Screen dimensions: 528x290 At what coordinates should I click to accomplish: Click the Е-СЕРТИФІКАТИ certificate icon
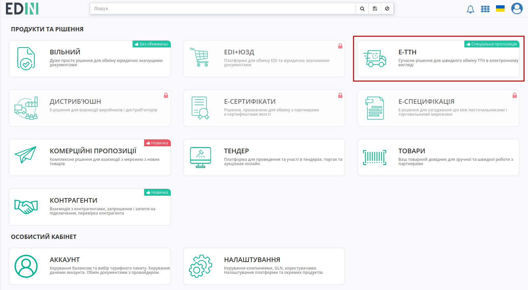[200, 108]
